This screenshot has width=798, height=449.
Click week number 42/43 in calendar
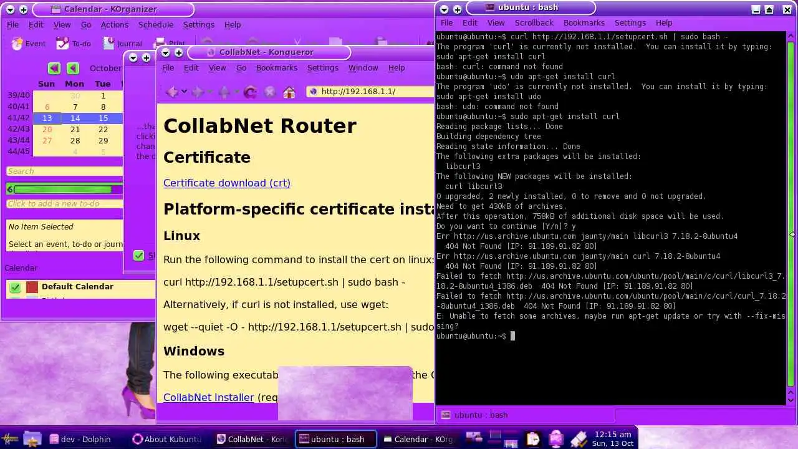coord(18,130)
